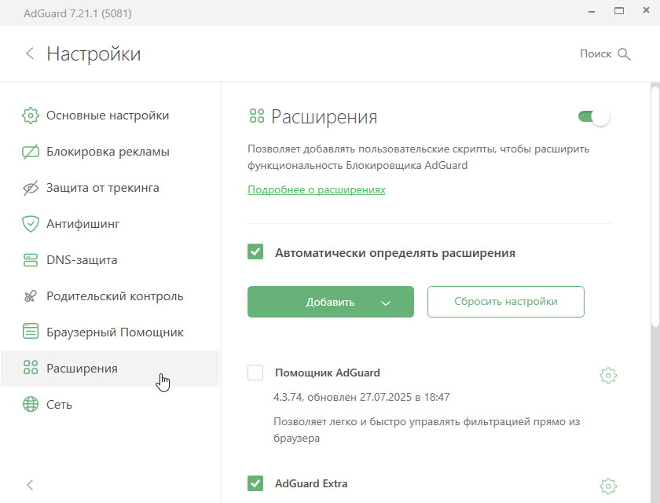Image resolution: width=660 pixels, height=503 pixels.
Task: Open the Подробнее о расширениях link
Action: 316,190
